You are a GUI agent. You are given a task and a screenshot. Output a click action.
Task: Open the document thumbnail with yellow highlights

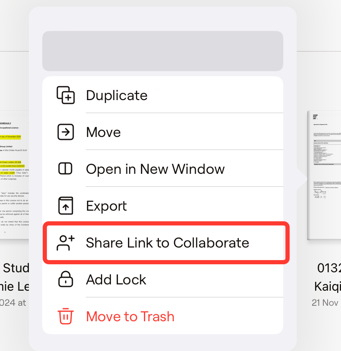click(x=14, y=175)
